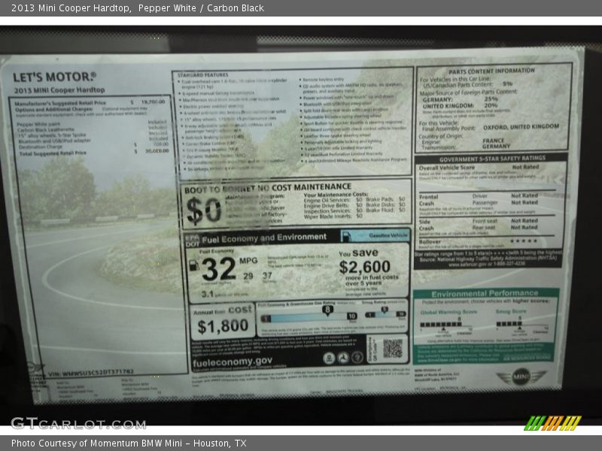Click the fuel pump icon beside 32 MPG

(194, 265)
